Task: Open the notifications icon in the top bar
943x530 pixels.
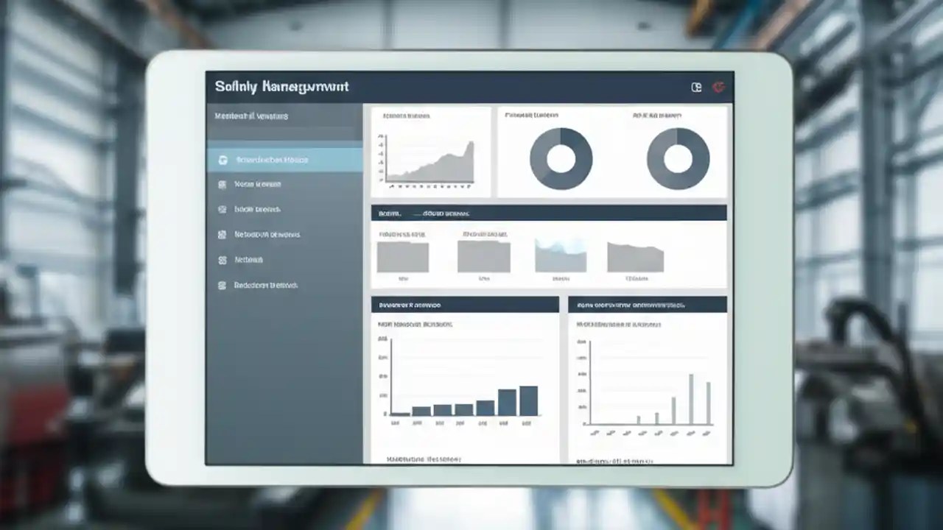Action: (695, 86)
